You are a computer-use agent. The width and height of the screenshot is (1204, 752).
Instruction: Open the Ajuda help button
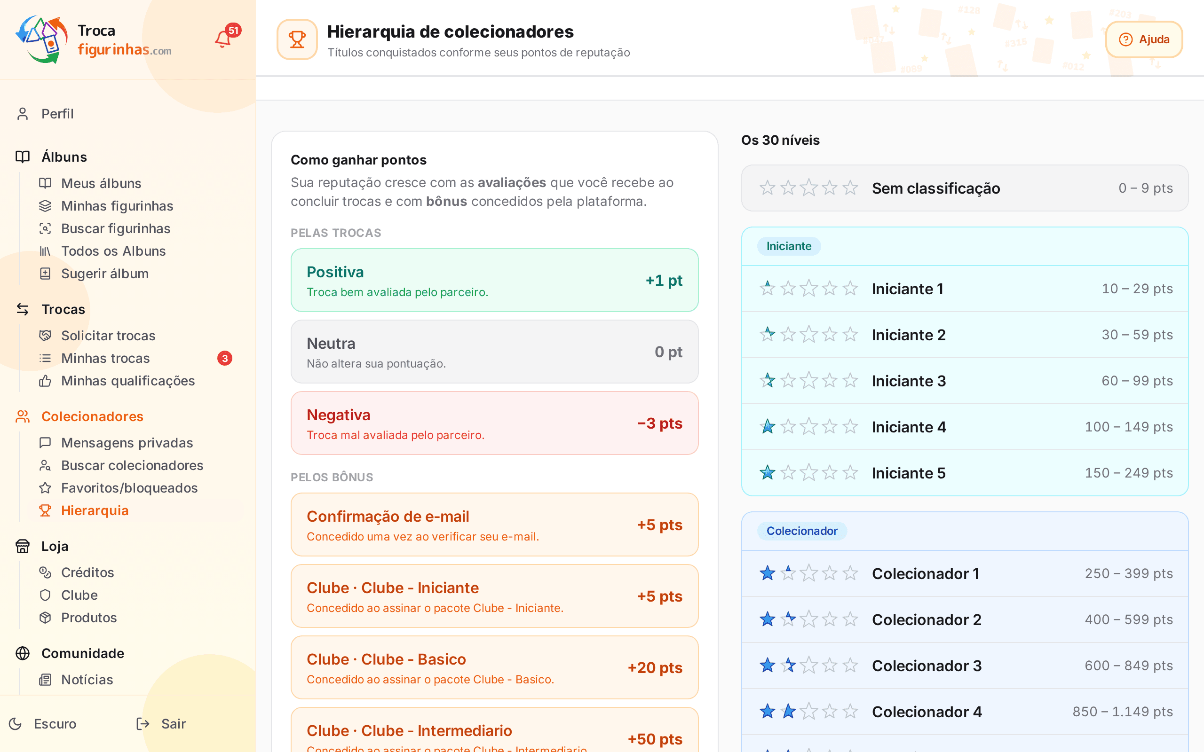click(x=1143, y=39)
